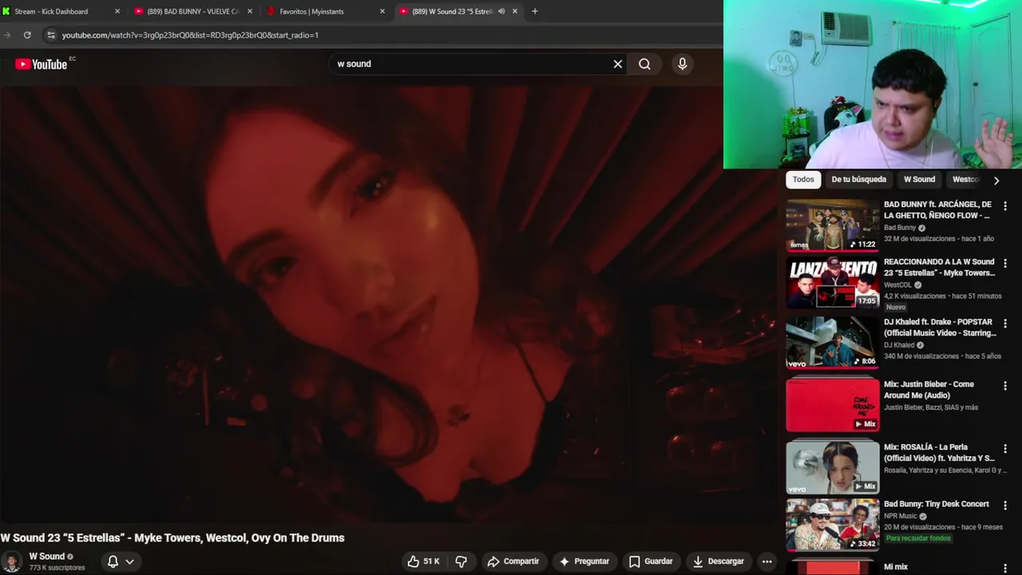
Task: Open options menu for Rosalía La Perla mix
Action: tap(1005, 449)
